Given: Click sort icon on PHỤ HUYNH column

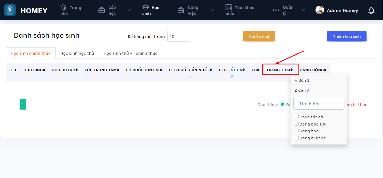Looking at the screenshot, I should (77, 70).
